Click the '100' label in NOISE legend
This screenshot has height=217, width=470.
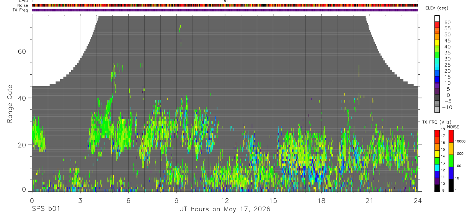coord(459,166)
